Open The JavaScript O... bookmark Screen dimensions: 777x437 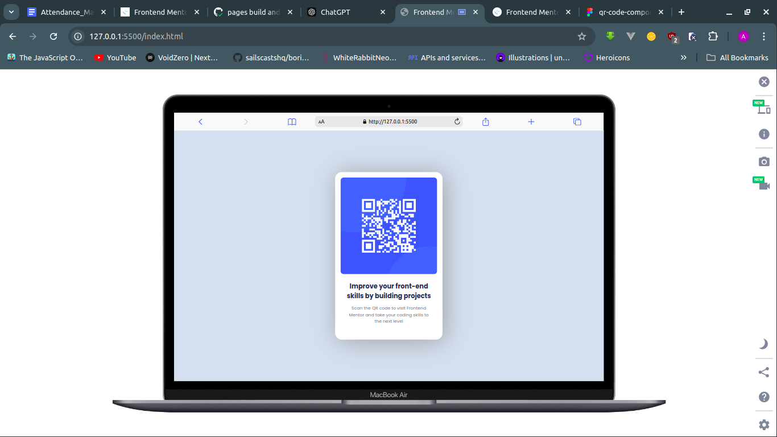[45, 57]
